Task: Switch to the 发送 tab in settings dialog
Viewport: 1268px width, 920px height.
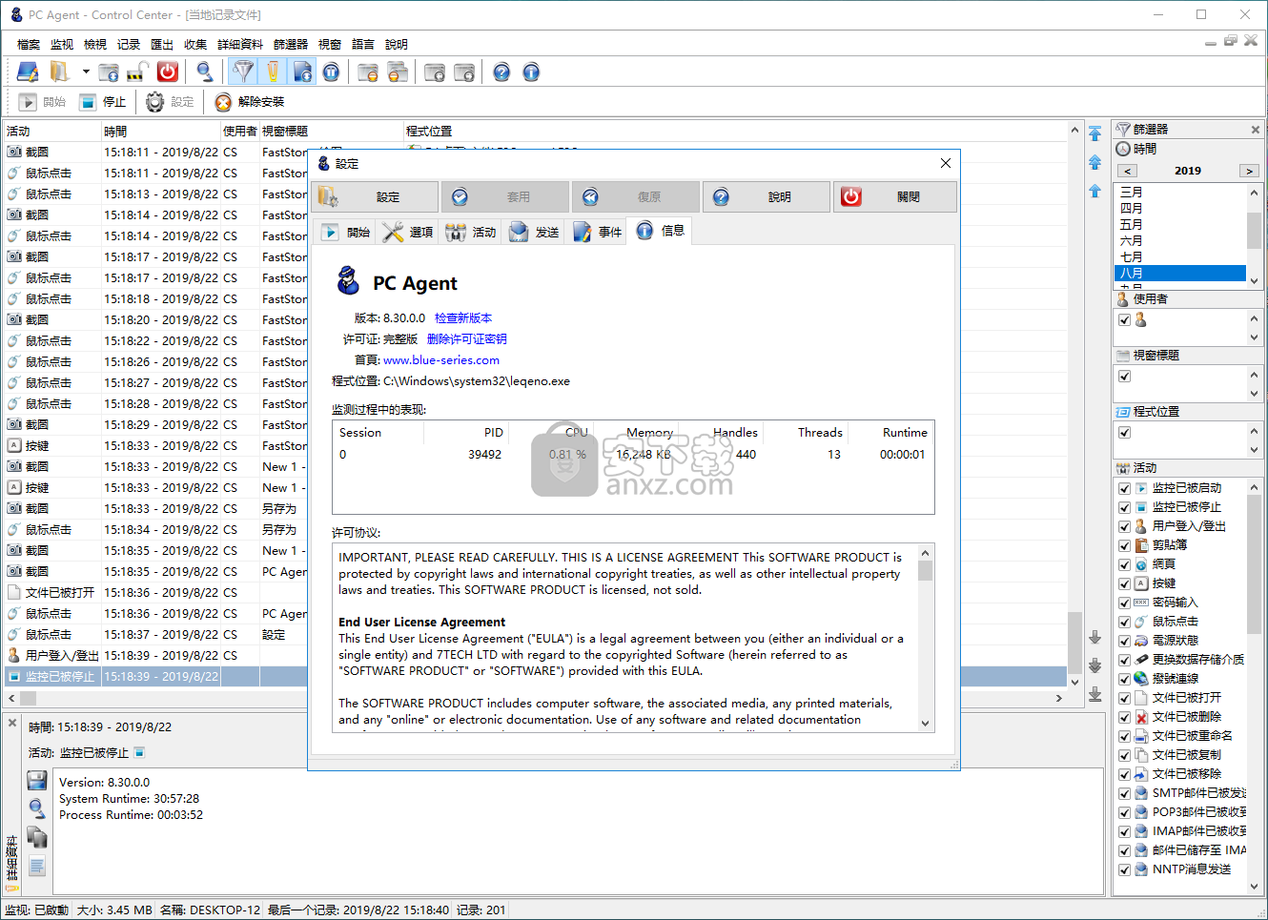Action: click(534, 232)
